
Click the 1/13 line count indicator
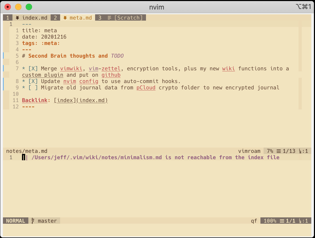pyautogui.click(x=289, y=151)
